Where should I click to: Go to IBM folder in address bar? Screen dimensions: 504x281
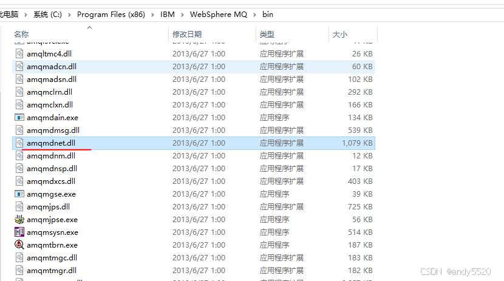pyautogui.click(x=168, y=15)
